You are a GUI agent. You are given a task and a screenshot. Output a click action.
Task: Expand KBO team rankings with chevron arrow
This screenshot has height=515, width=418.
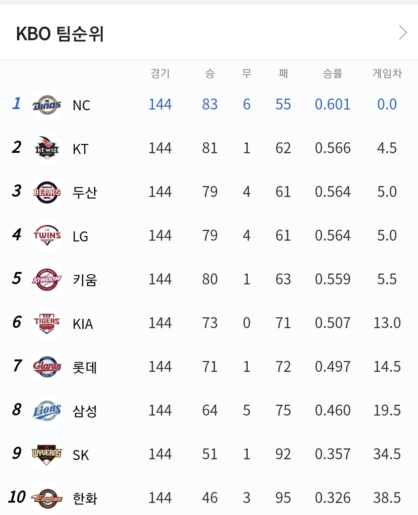403,33
